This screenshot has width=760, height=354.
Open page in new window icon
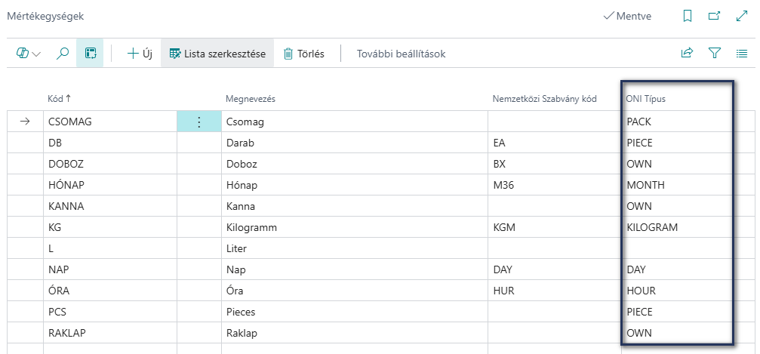[714, 16]
